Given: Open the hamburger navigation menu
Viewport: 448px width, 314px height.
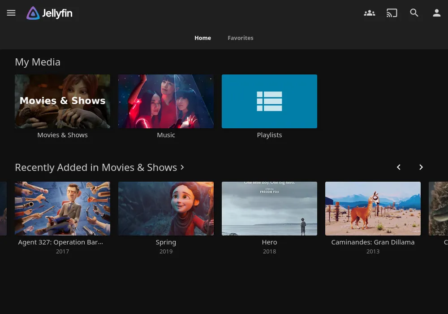Looking at the screenshot, I should click(11, 13).
